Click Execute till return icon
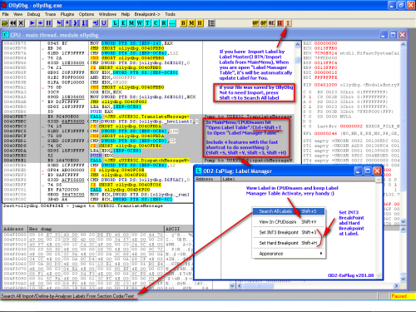Viewport: 416px width, 312px height. [96, 23]
